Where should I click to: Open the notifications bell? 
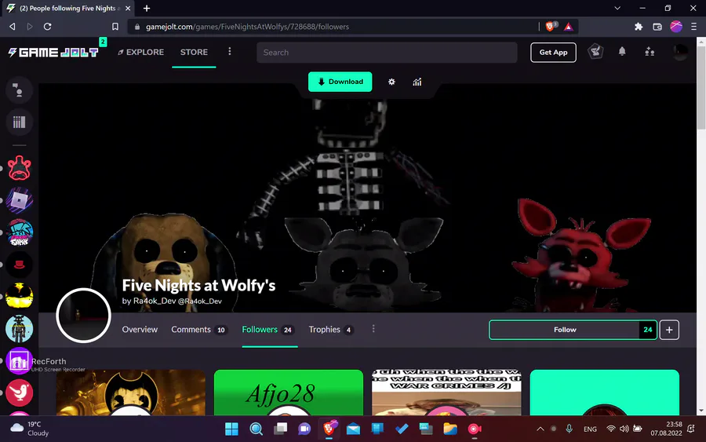coord(622,51)
